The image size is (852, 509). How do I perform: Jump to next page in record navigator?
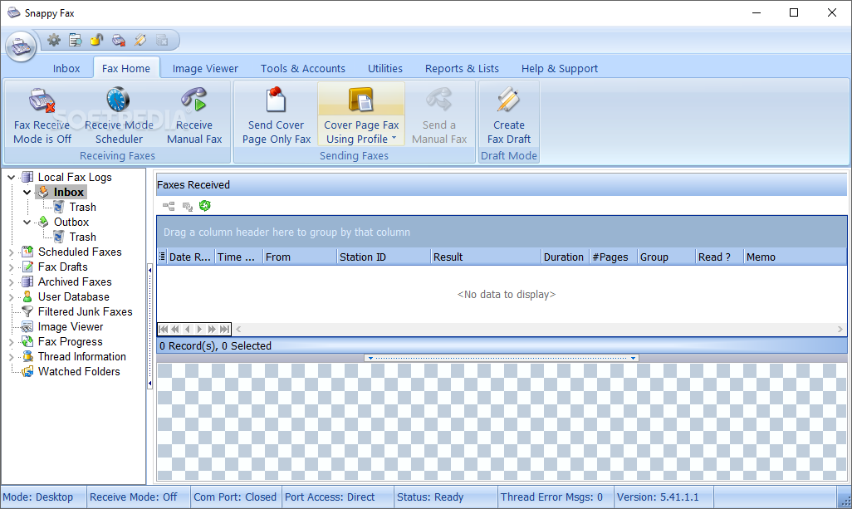212,329
